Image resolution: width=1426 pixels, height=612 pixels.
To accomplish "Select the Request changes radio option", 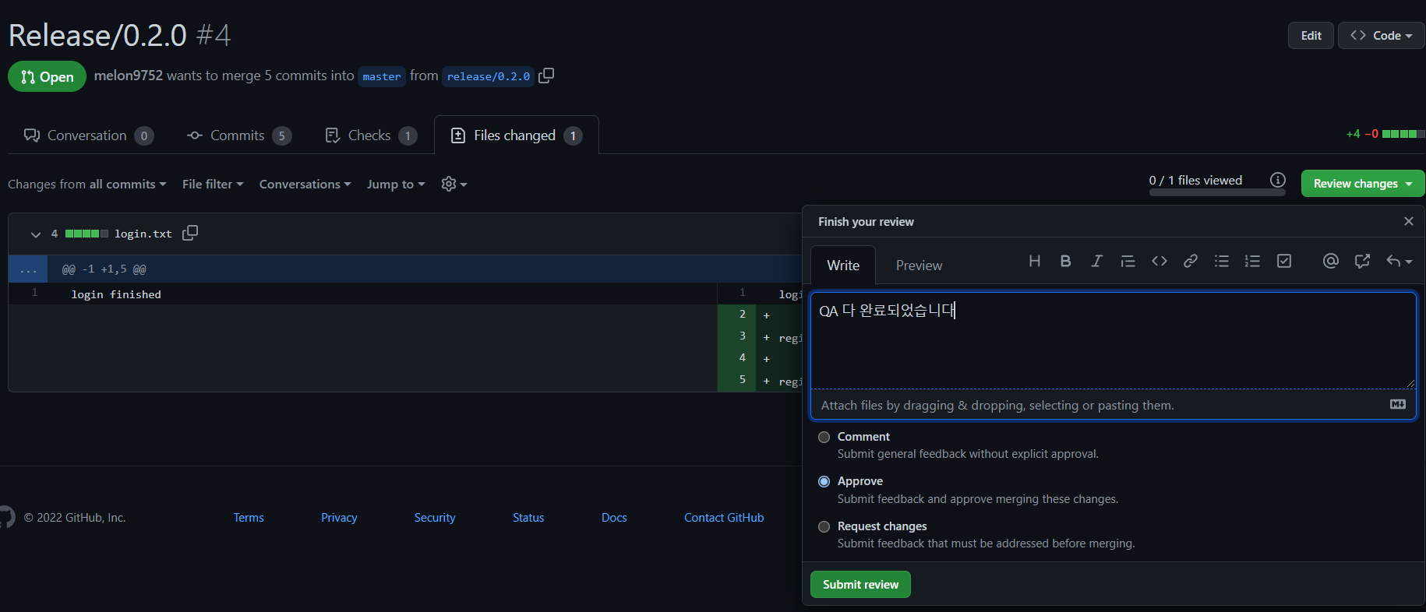I will point(824,526).
